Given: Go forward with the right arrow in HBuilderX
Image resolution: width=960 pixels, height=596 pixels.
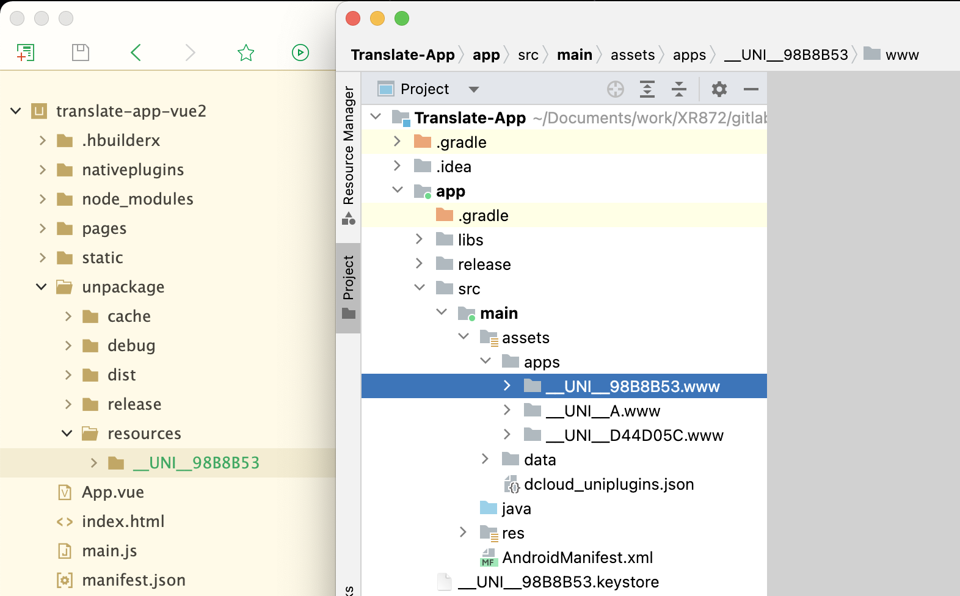Looking at the screenshot, I should tap(191, 53).
